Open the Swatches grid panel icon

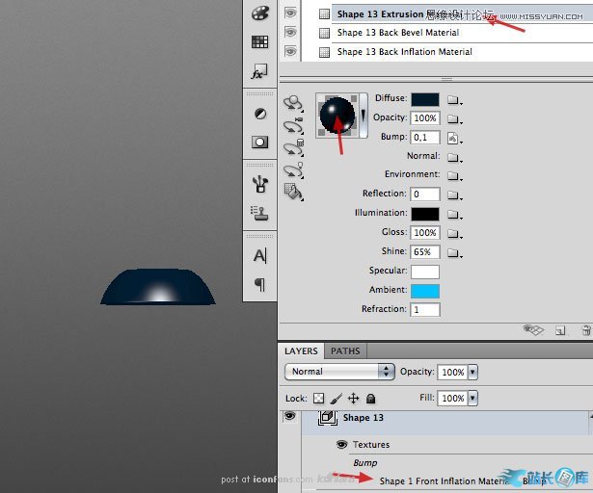(259, 42)
